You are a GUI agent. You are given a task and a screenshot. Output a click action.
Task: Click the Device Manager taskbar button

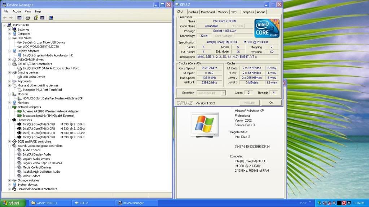[x=136, y=203]
